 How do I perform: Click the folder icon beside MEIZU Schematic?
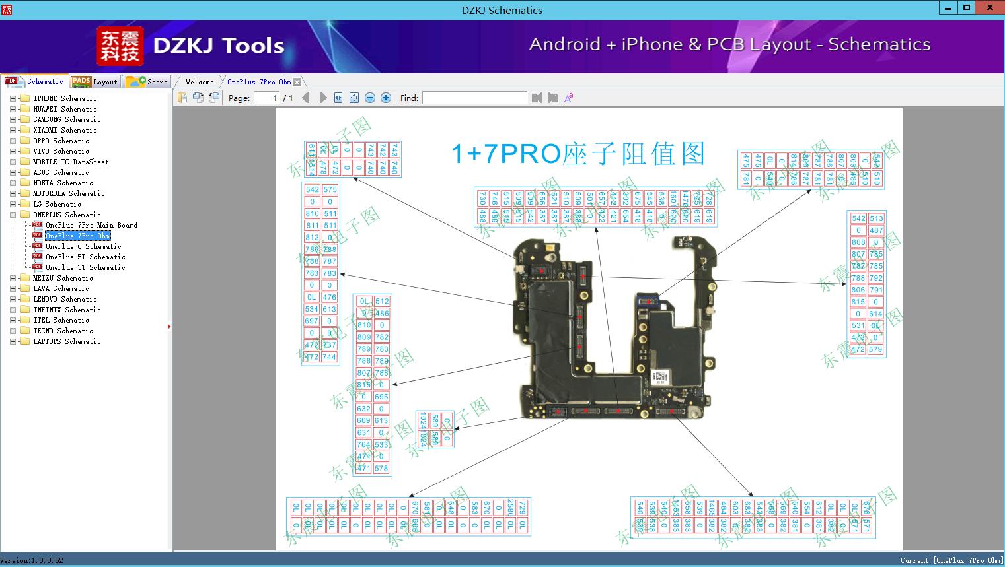[x=25, y=278]
